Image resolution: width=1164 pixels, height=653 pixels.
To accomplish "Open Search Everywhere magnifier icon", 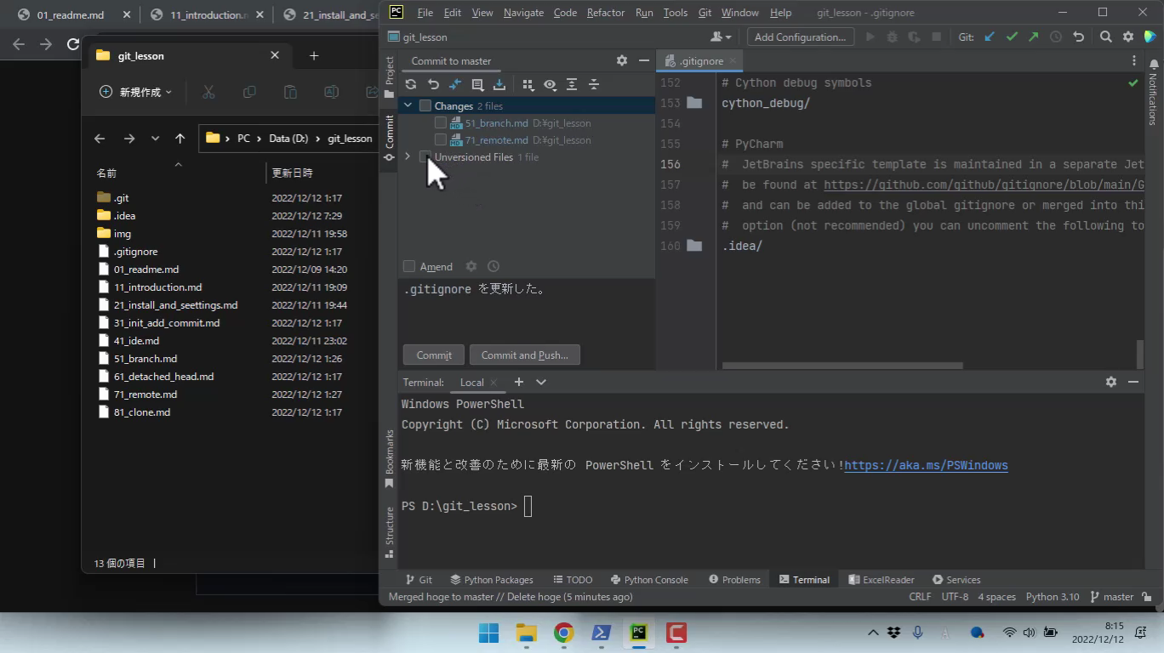I will pos(1105,37).
